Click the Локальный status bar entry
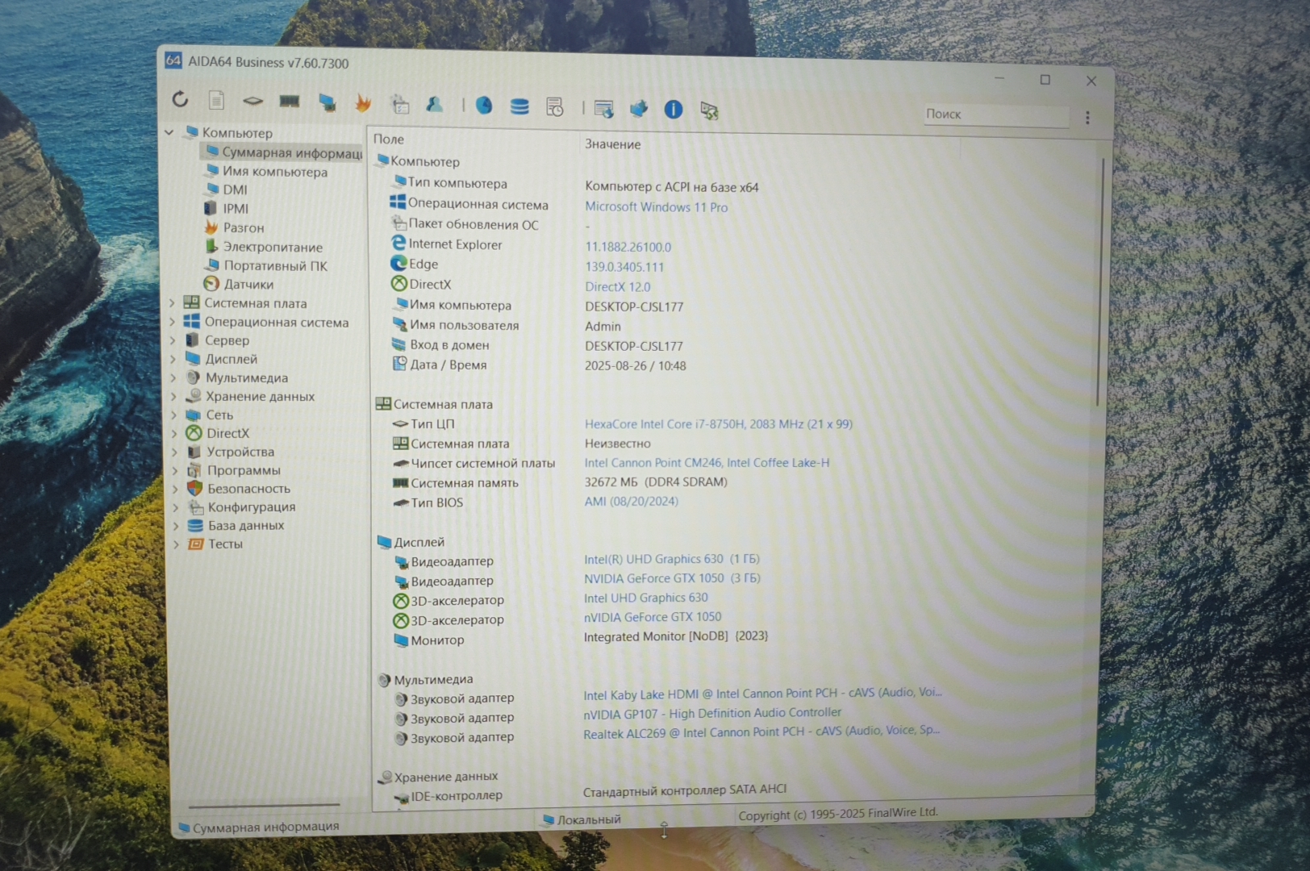 582,819
